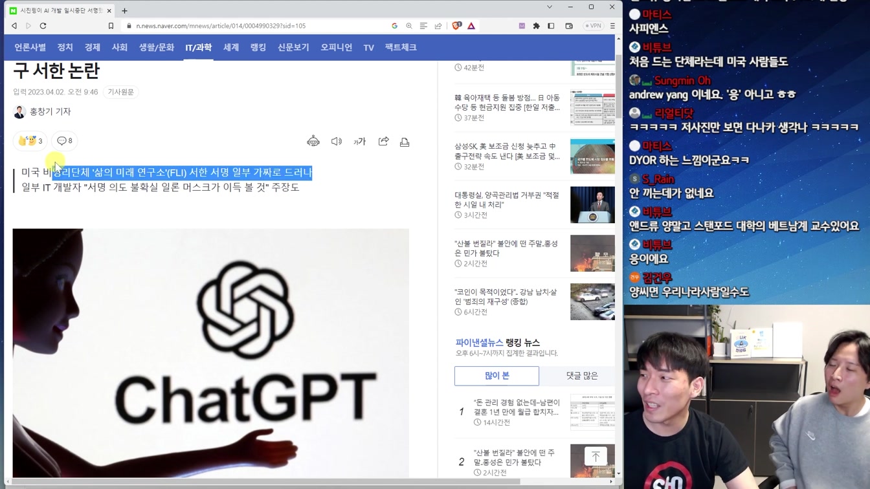
Task: Toggle the VPN button in toolbar
Action: click(593, 26)
